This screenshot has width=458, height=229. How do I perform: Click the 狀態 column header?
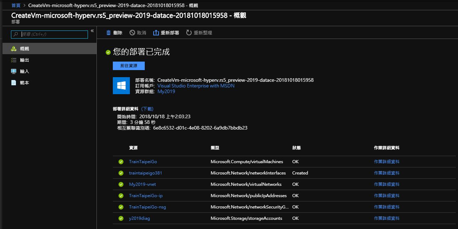297,148
